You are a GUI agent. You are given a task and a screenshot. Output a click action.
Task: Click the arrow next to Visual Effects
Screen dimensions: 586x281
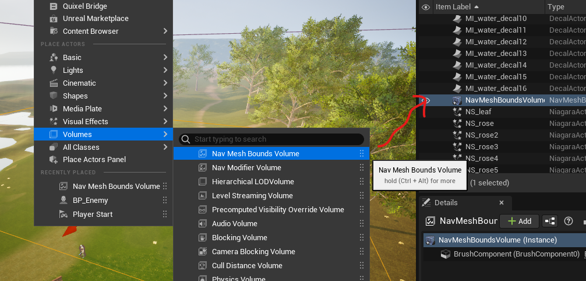(165, 121)
